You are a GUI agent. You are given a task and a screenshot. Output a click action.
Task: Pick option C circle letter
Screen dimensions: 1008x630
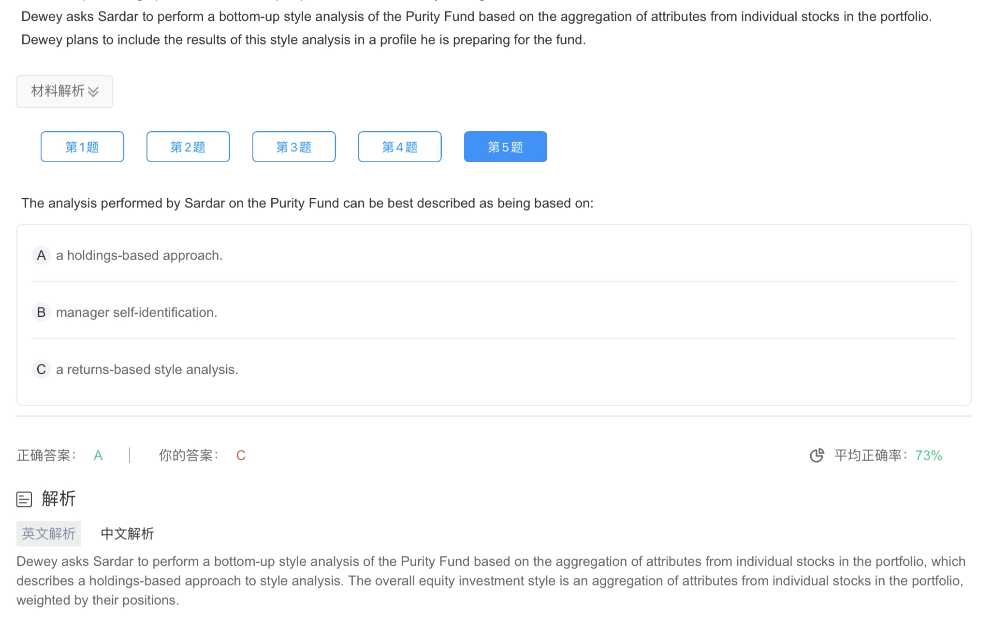pos(42,369)
